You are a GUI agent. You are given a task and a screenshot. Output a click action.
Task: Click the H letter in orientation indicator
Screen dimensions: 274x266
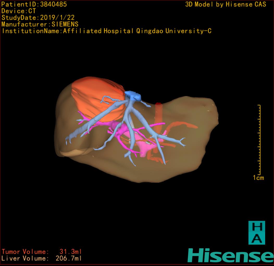pos(257,227)
